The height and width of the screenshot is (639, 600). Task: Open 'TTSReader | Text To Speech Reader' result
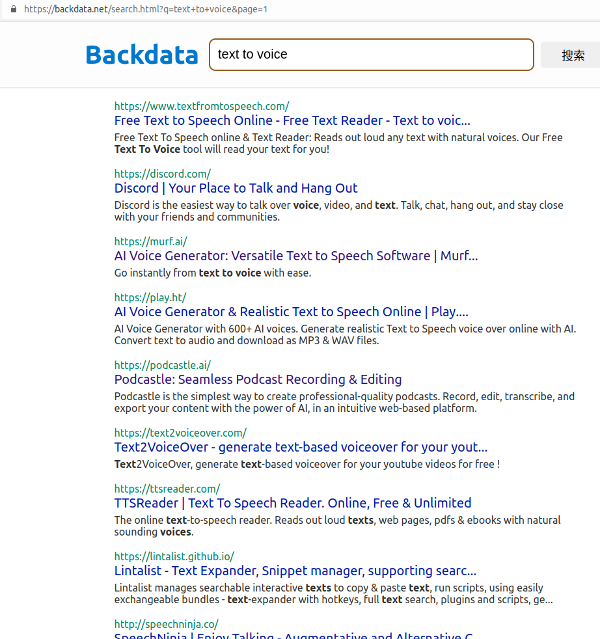tap(293, 503)
